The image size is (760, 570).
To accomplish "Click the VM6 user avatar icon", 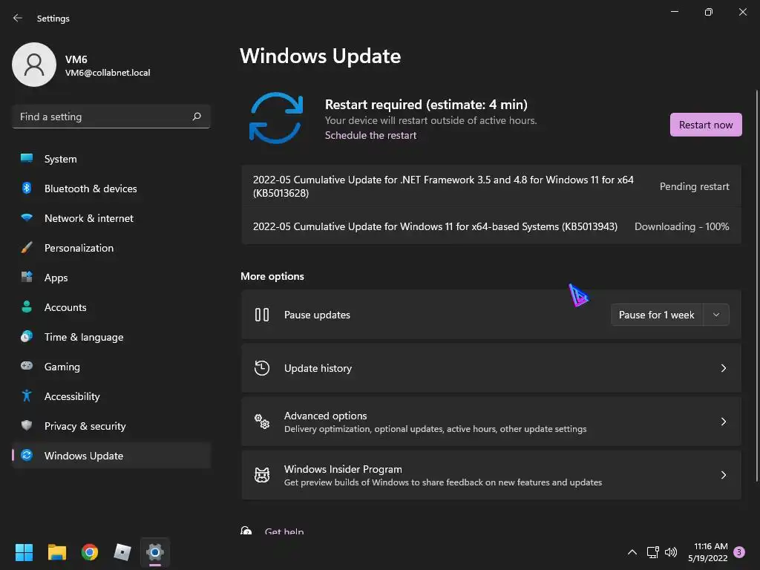I will 34,65.
